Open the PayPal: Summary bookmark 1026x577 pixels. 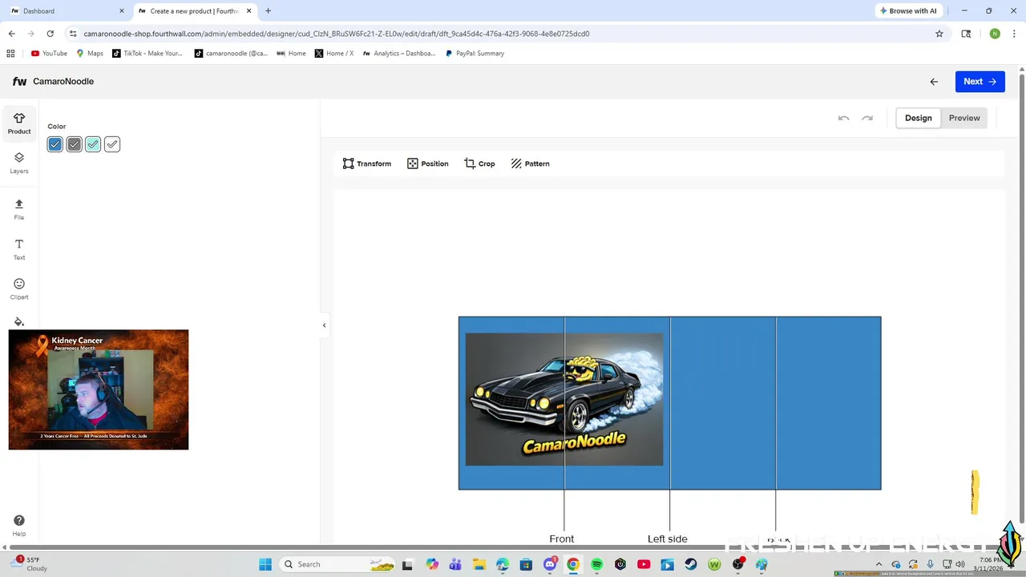click(475, 54)
